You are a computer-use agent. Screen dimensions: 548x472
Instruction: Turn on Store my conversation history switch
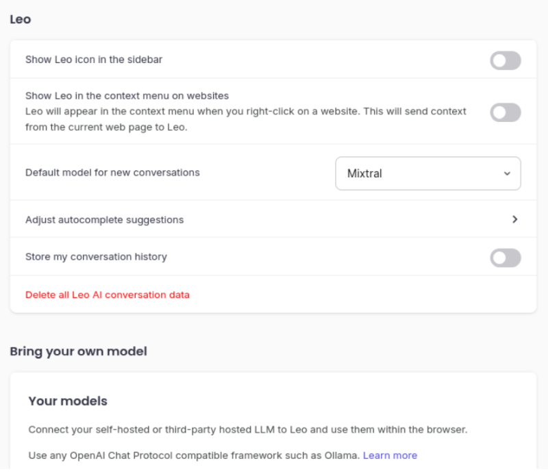pyautogui.click(x=505, y=258)
